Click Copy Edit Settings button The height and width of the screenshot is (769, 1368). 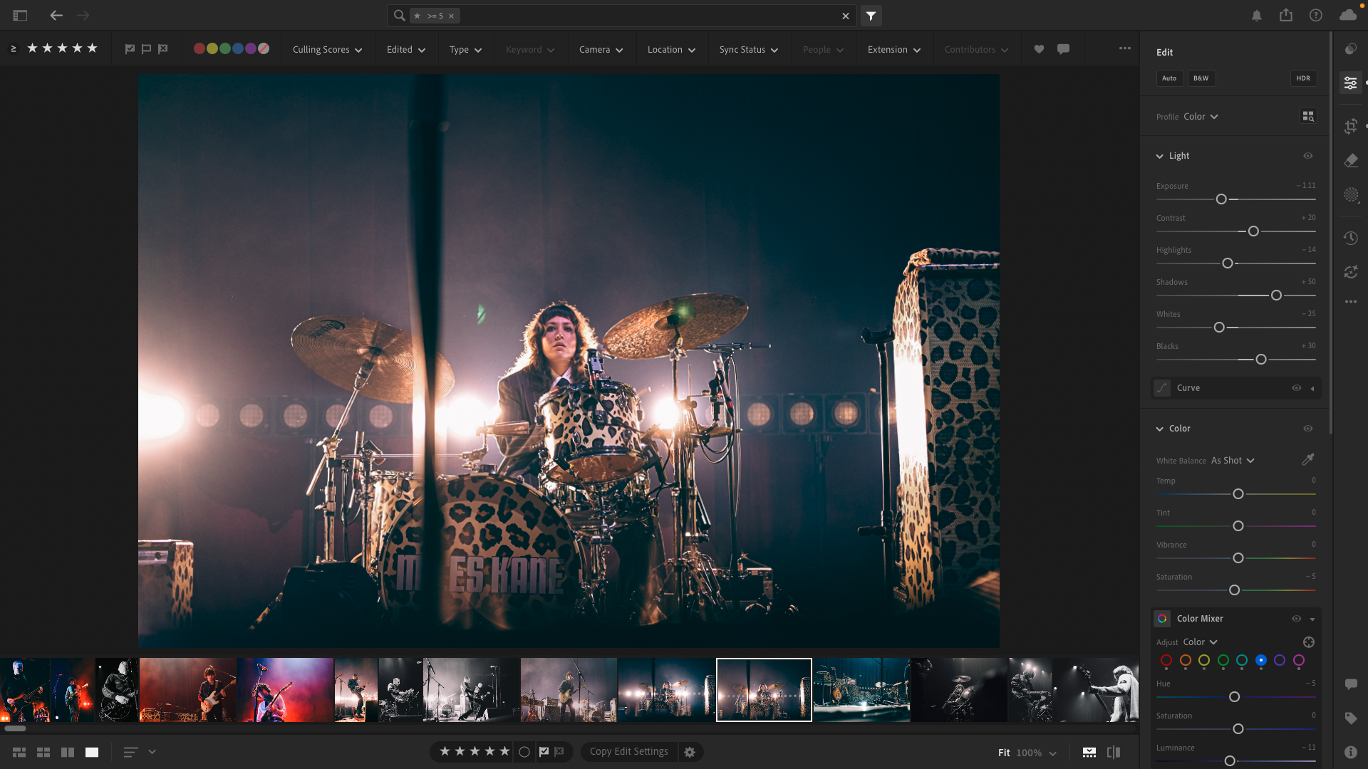click(628, 752)
